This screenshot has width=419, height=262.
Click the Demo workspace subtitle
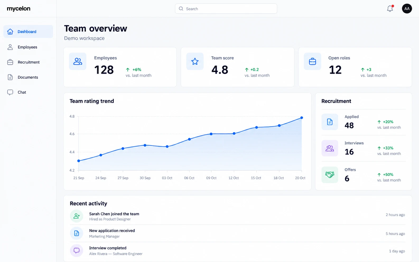(x=84, y=38)
